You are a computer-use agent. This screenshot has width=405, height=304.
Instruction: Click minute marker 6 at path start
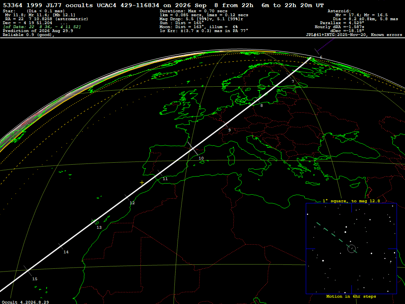click(x=321, y=57)
